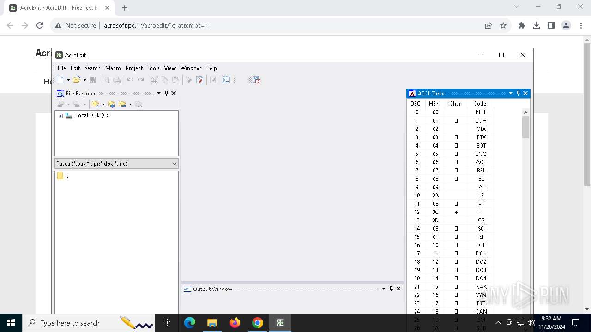Open the Output Window options dropdown
The height and width of the screenshot is (332, 591).
tap(383, 289)
